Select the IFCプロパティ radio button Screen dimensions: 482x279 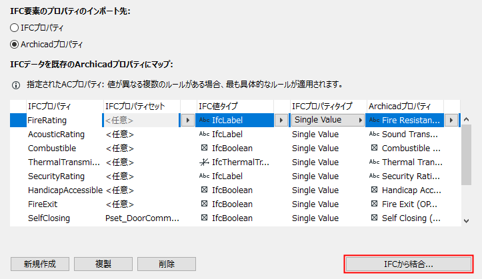pyautogui.click(x=15, y=27)
